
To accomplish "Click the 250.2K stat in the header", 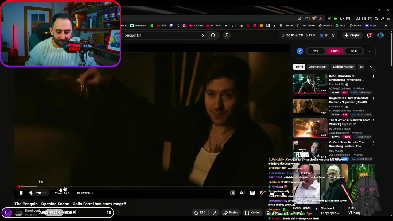I will pos(288,35).
